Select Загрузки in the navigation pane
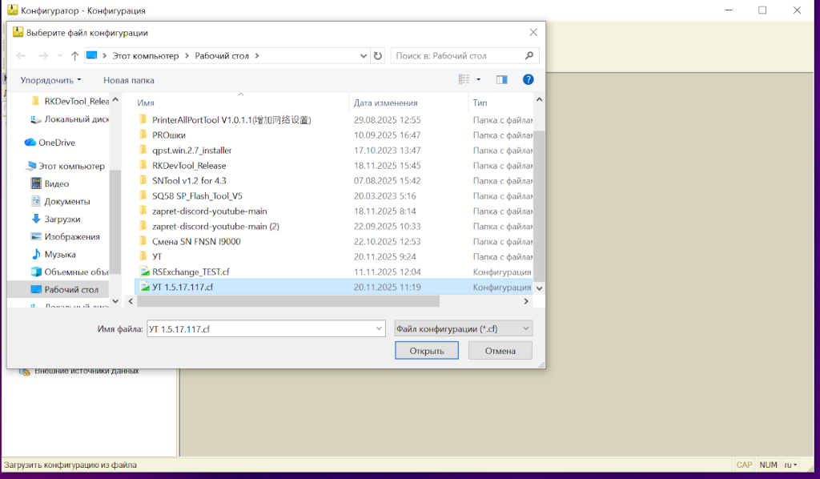Image resolution: width=820 pixels, height=479 pixels. (62, 219)
